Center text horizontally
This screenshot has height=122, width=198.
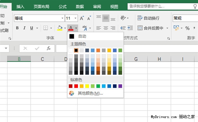(x=106, y=28)
